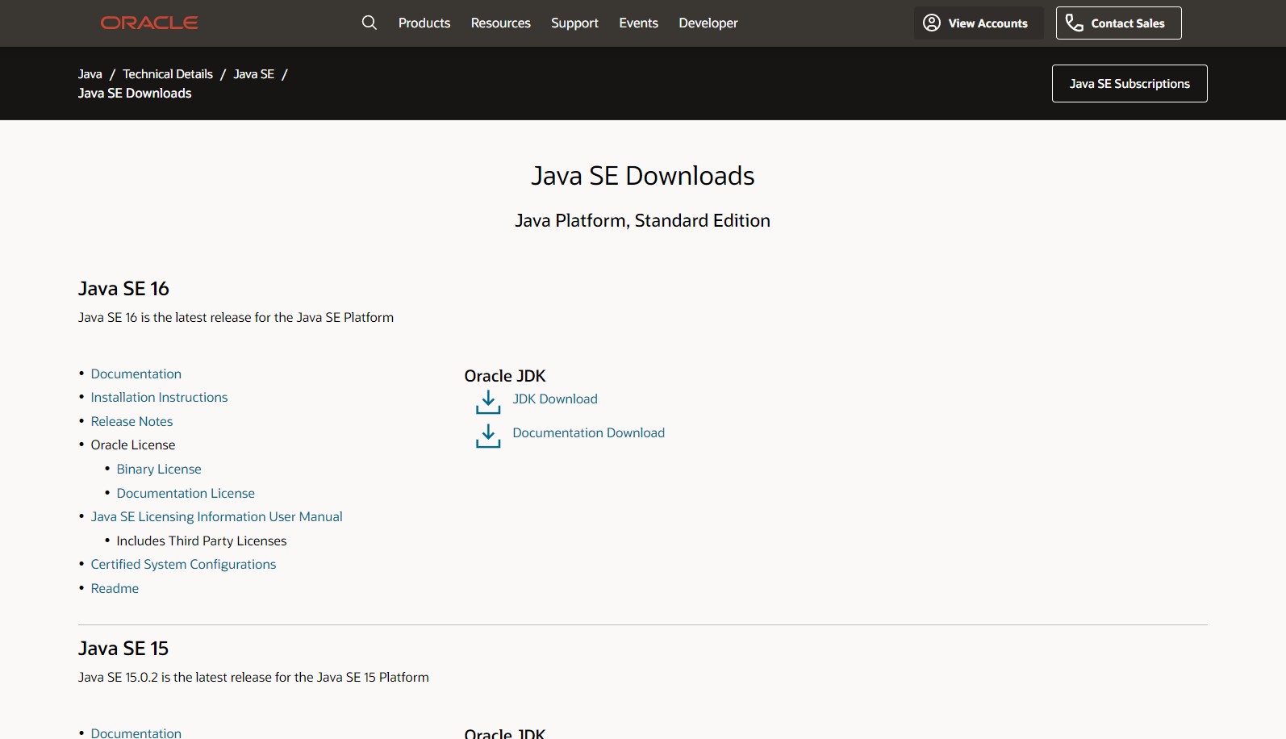Click the Java SE 16 heading

[x=123, y=289]
